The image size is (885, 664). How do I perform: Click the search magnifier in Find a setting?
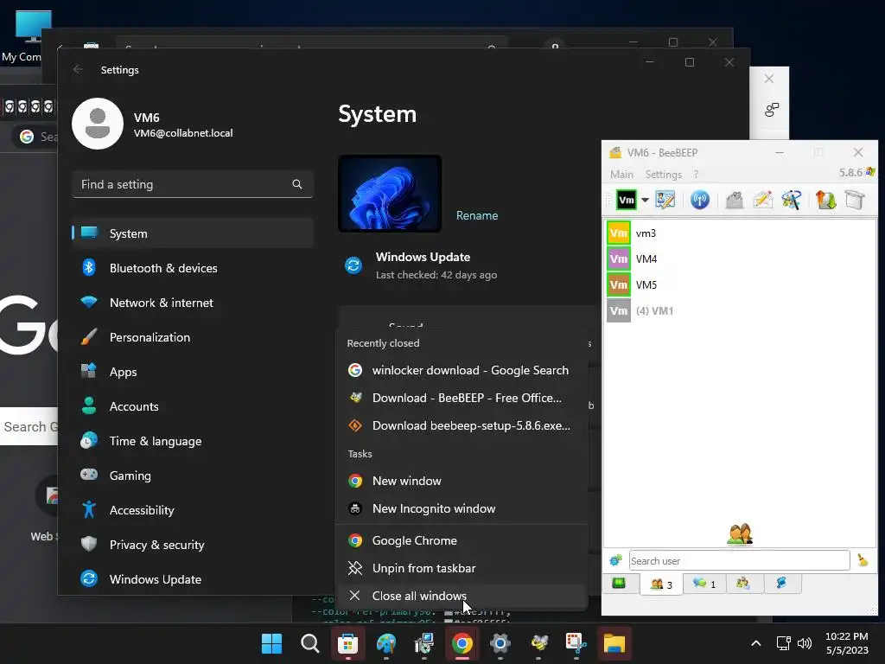(x=297, y=184)
